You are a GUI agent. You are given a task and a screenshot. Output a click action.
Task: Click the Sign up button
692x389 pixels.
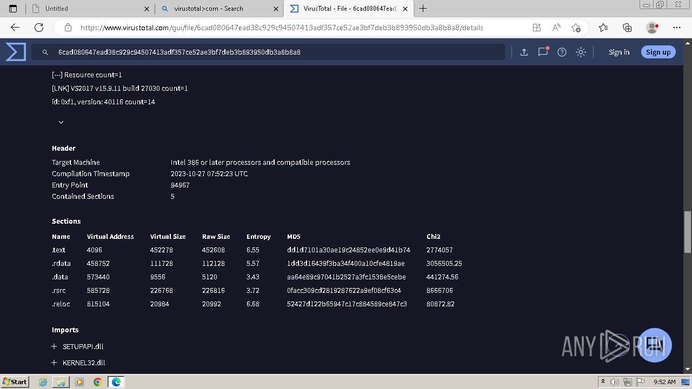[658, 52]
